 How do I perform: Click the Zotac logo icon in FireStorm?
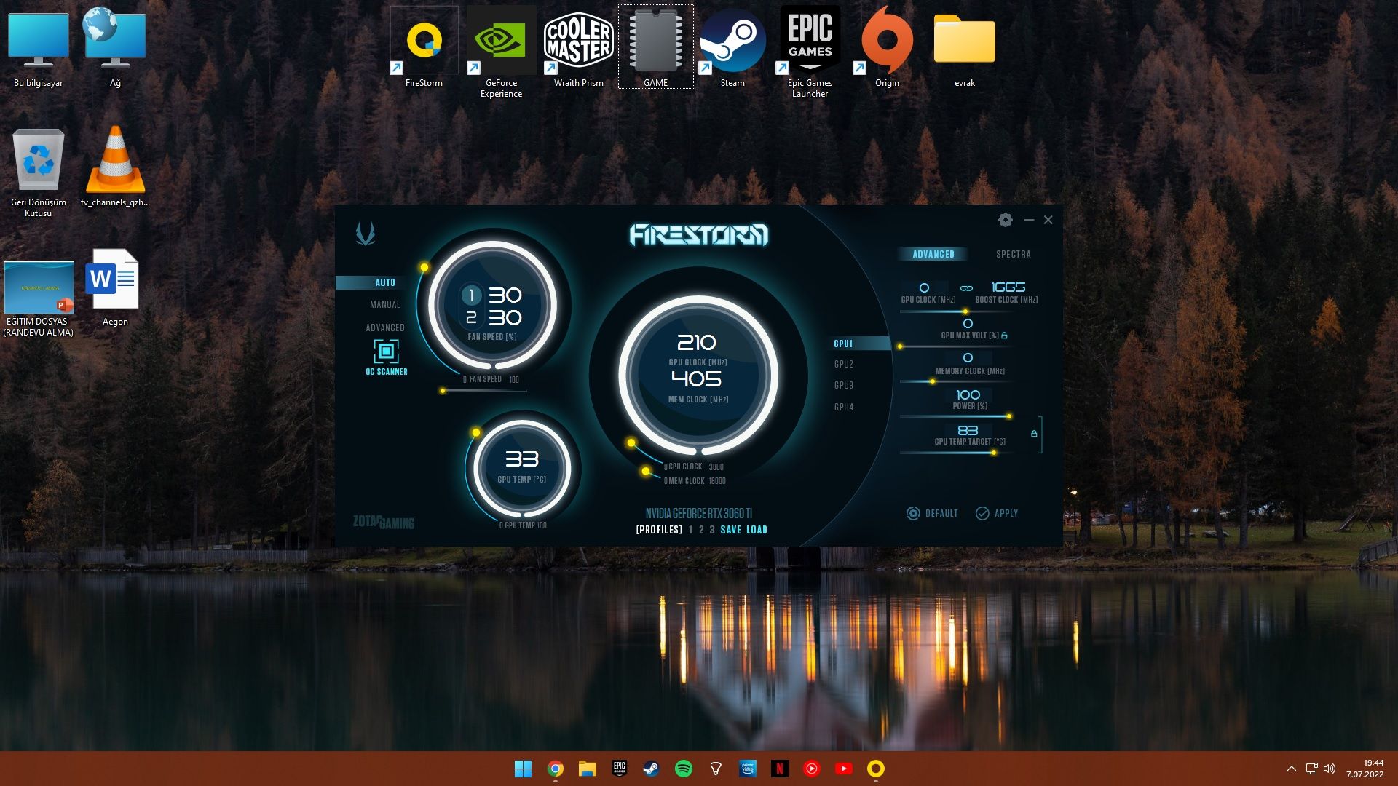point(365,234)
